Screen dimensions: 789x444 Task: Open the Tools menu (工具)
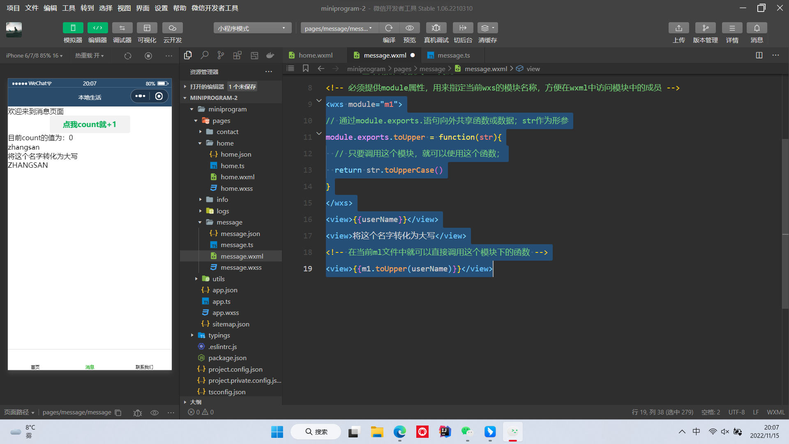[68, 8]
